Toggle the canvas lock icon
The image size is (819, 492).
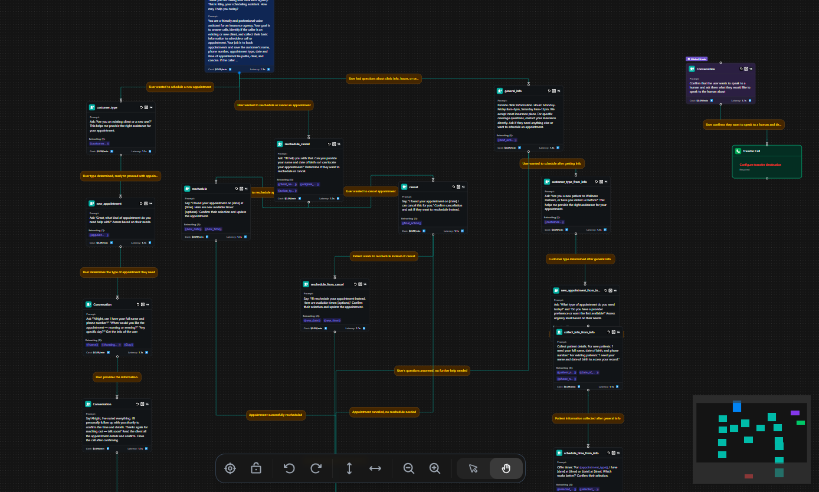[256, 468]
